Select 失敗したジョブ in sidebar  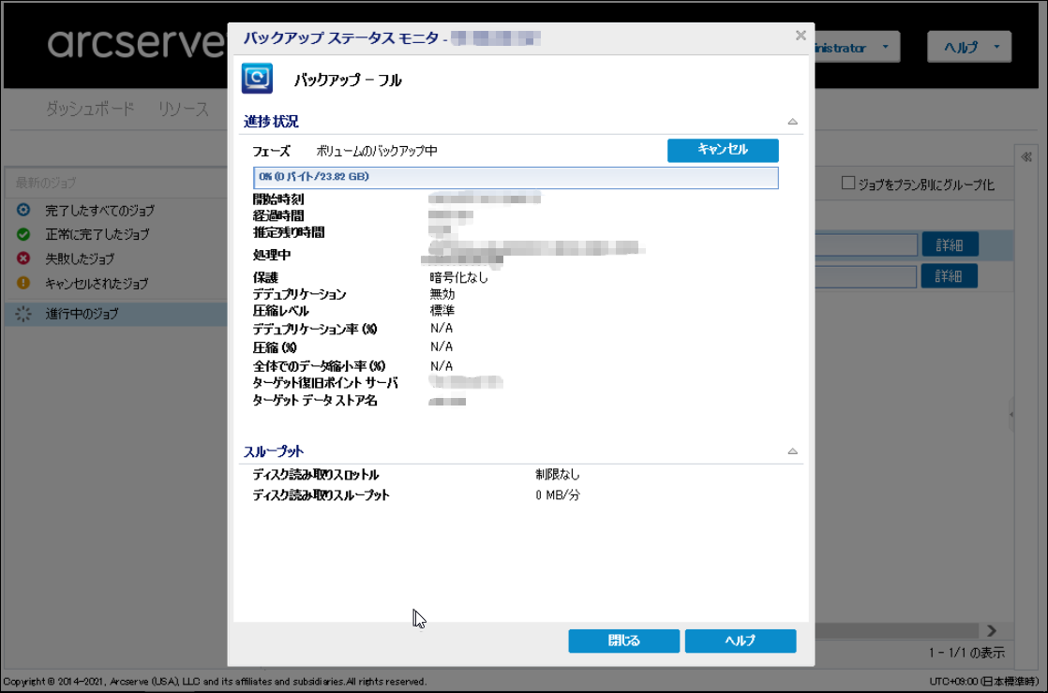pyautogui.click(x=115, y=258)
